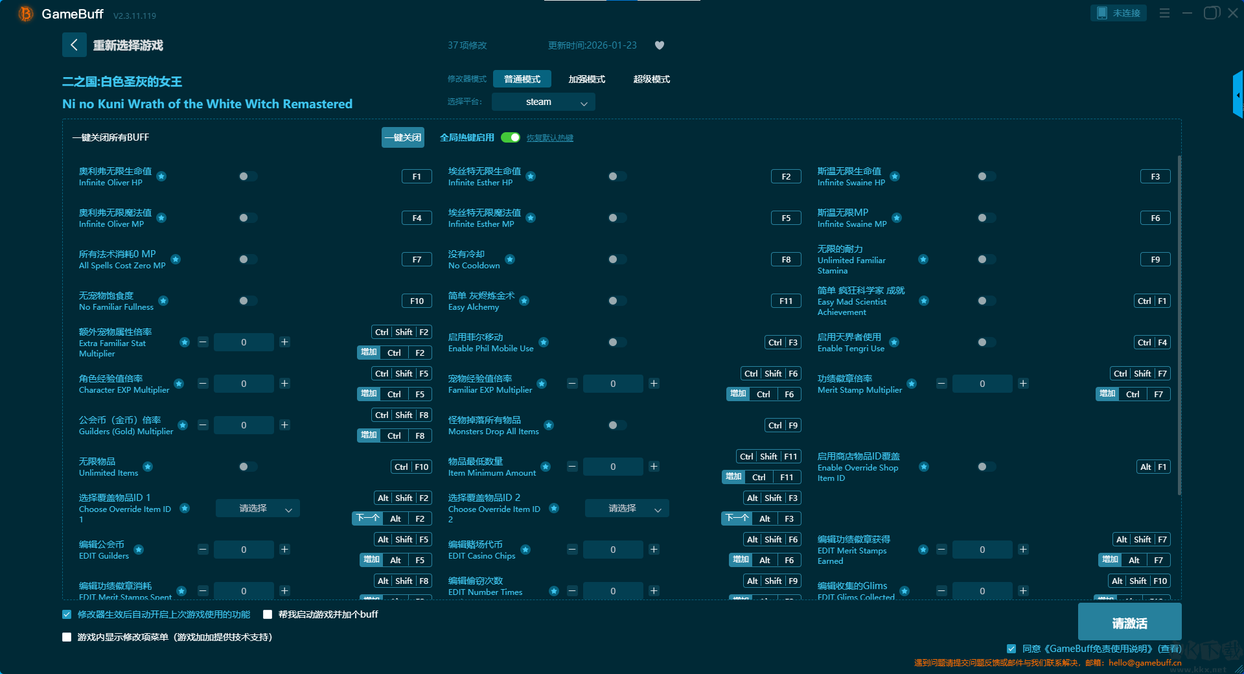Click the 恢复默认热键 link
This screenshot has height=674, width=1244.
pos(549,138)
